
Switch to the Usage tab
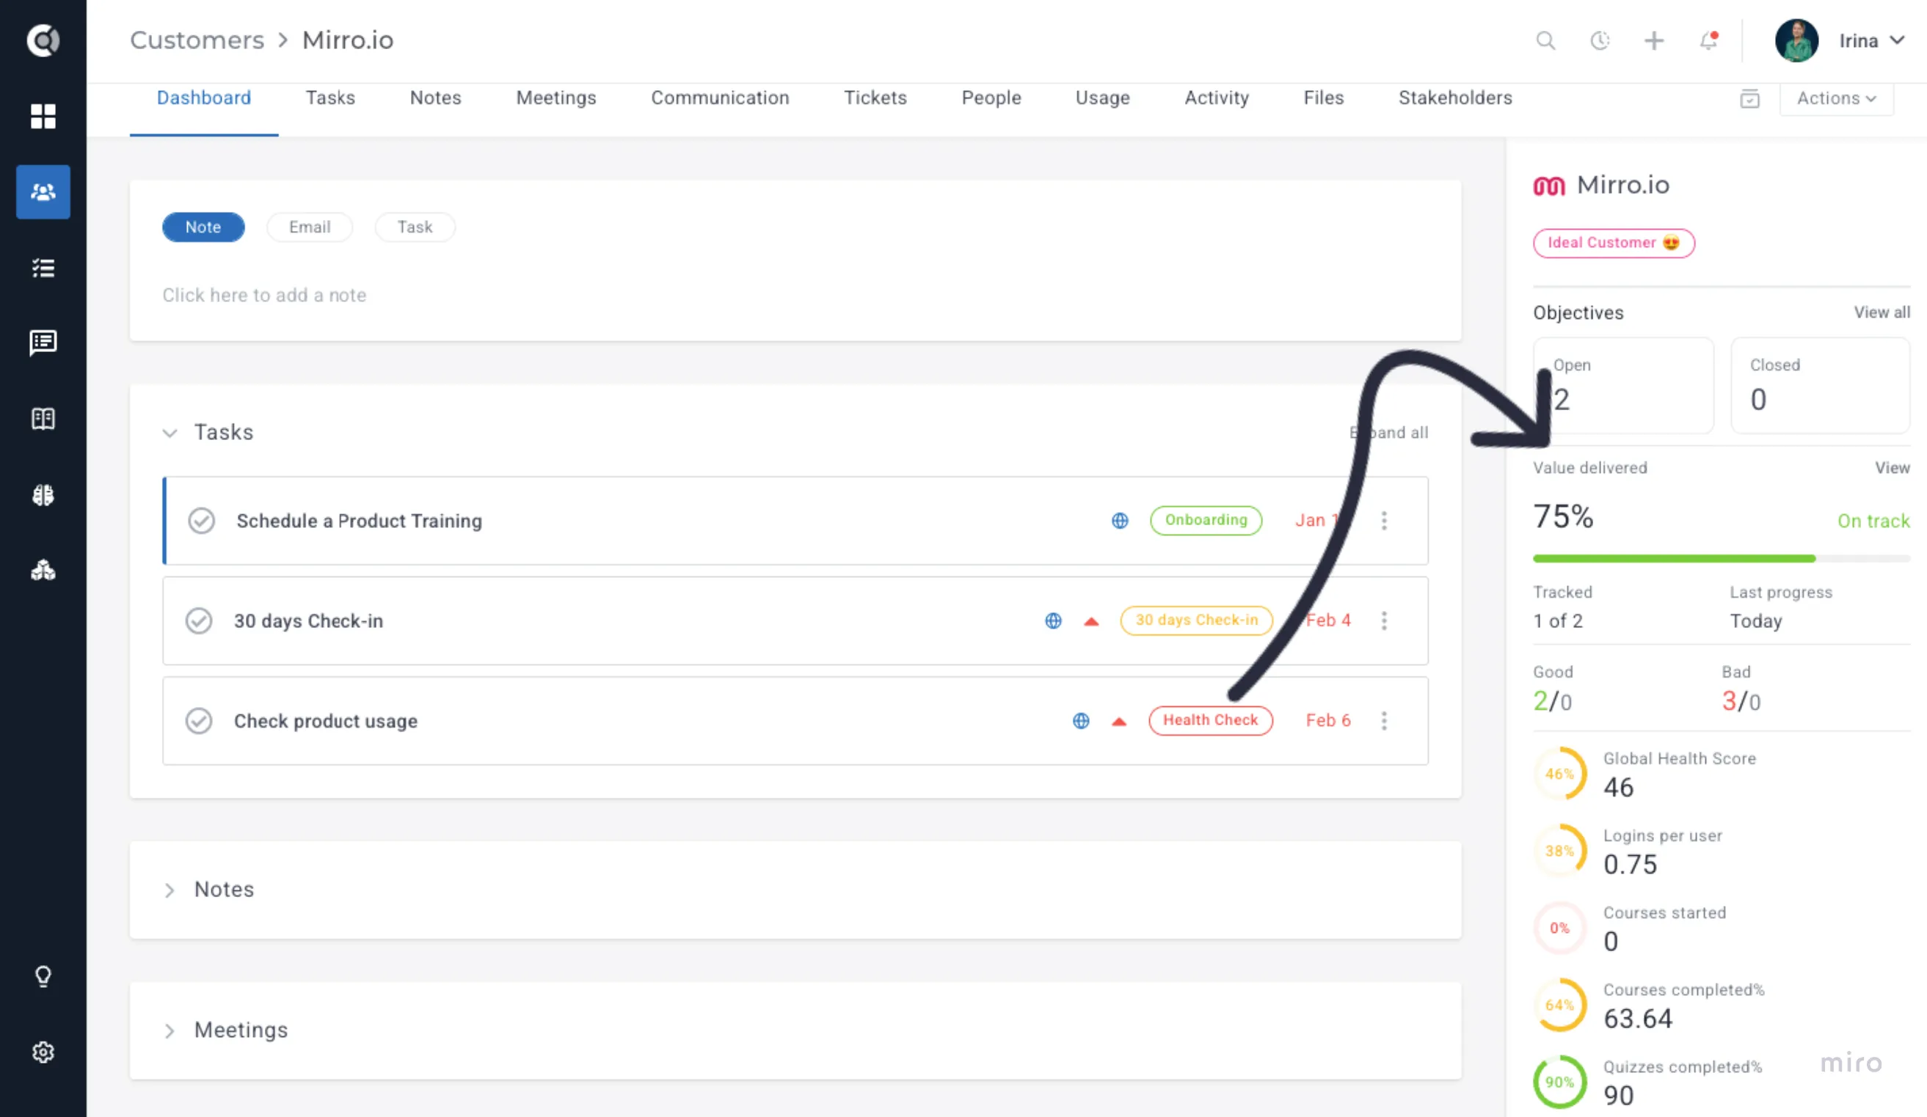click(1102, 98)
